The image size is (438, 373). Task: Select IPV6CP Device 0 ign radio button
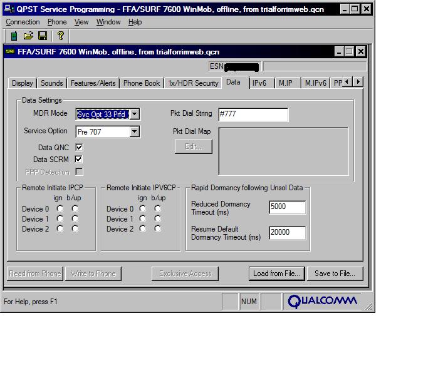coord(143,208)
